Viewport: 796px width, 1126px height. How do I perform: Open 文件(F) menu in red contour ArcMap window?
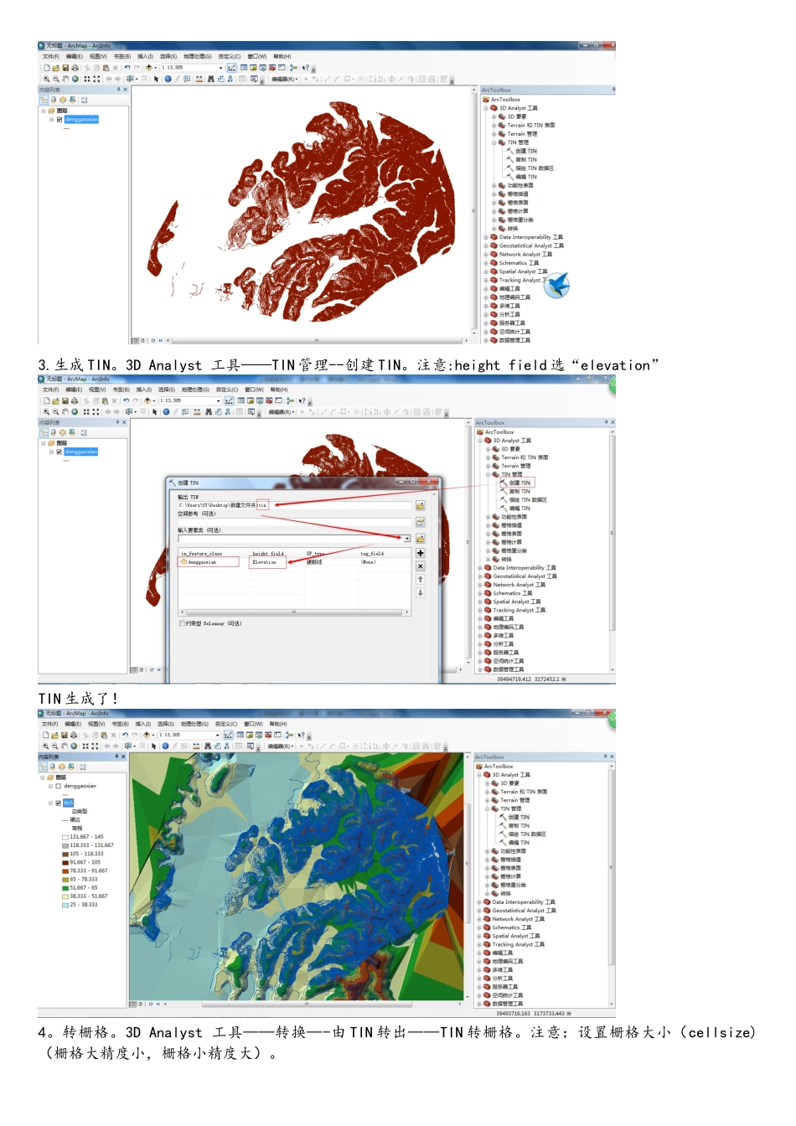tap(51, 57)
